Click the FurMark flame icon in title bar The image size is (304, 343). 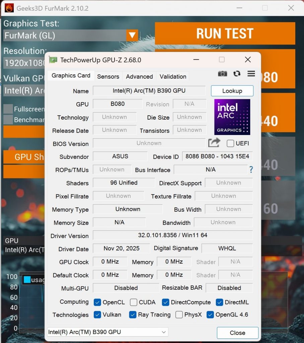[8, 8]
